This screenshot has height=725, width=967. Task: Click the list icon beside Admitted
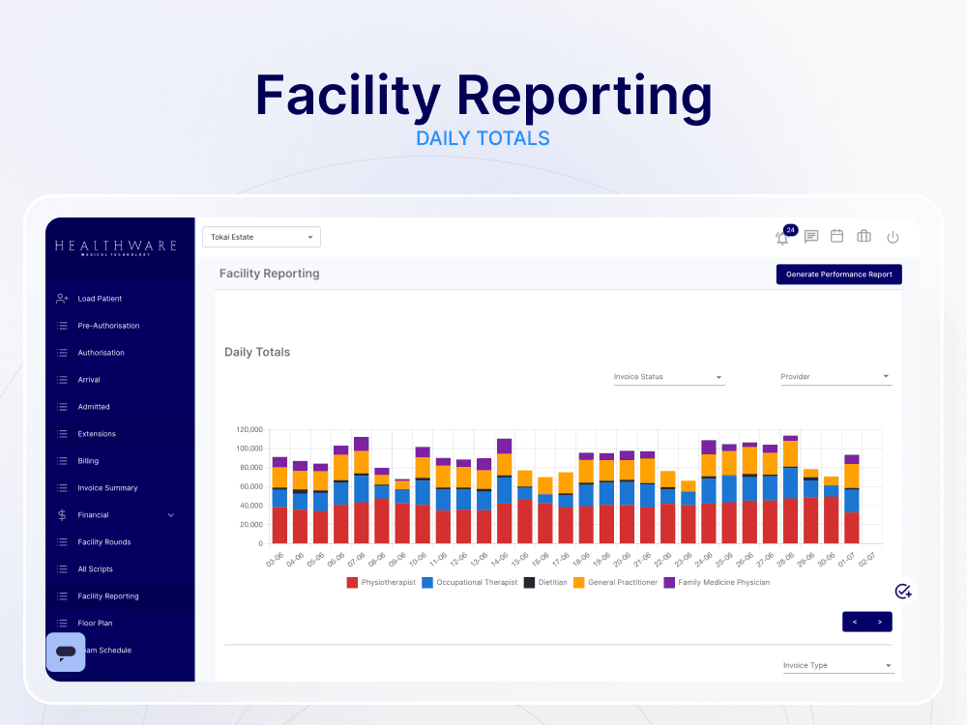(x=62, y=407)
